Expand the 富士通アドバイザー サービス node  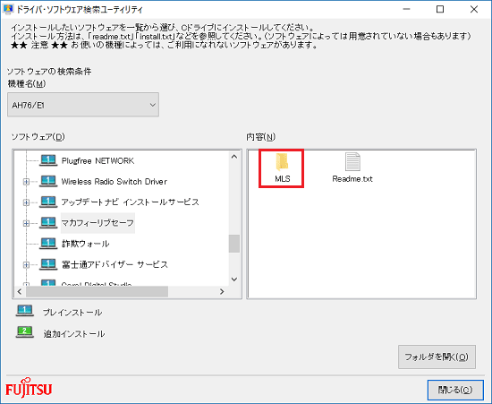(x=26, y=265)
